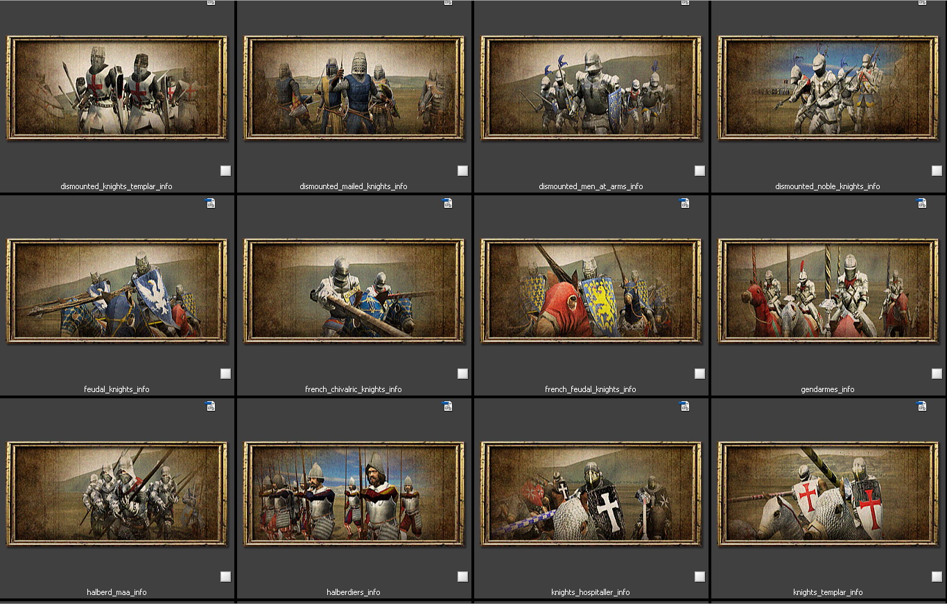
Task: Select the french_chivalric_knights_info thumbnail image
Action: coord(354,291)
